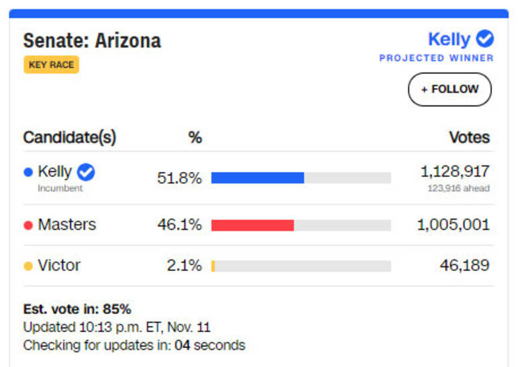520x367 pixels.
Task: Select Masters candidate name in table
Action: [66, 225]
